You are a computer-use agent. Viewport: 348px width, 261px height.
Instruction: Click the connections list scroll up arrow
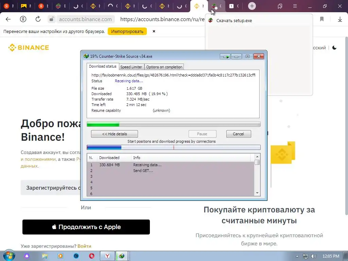pyautogui.click(x=257, y=156)
